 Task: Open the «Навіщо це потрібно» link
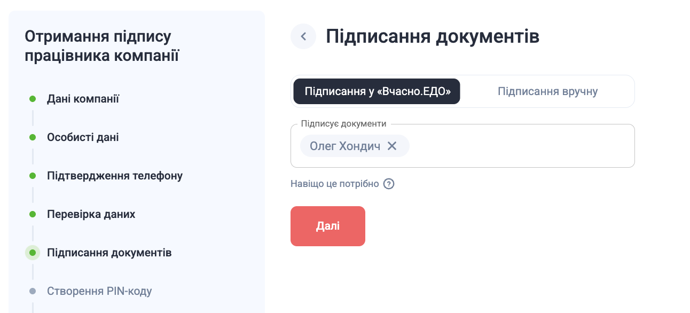(335, 184)
